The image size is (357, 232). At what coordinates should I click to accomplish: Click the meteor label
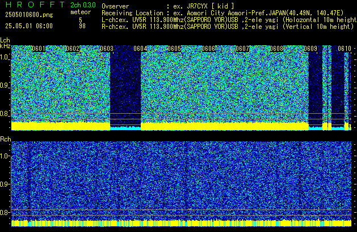click(81, 12)
